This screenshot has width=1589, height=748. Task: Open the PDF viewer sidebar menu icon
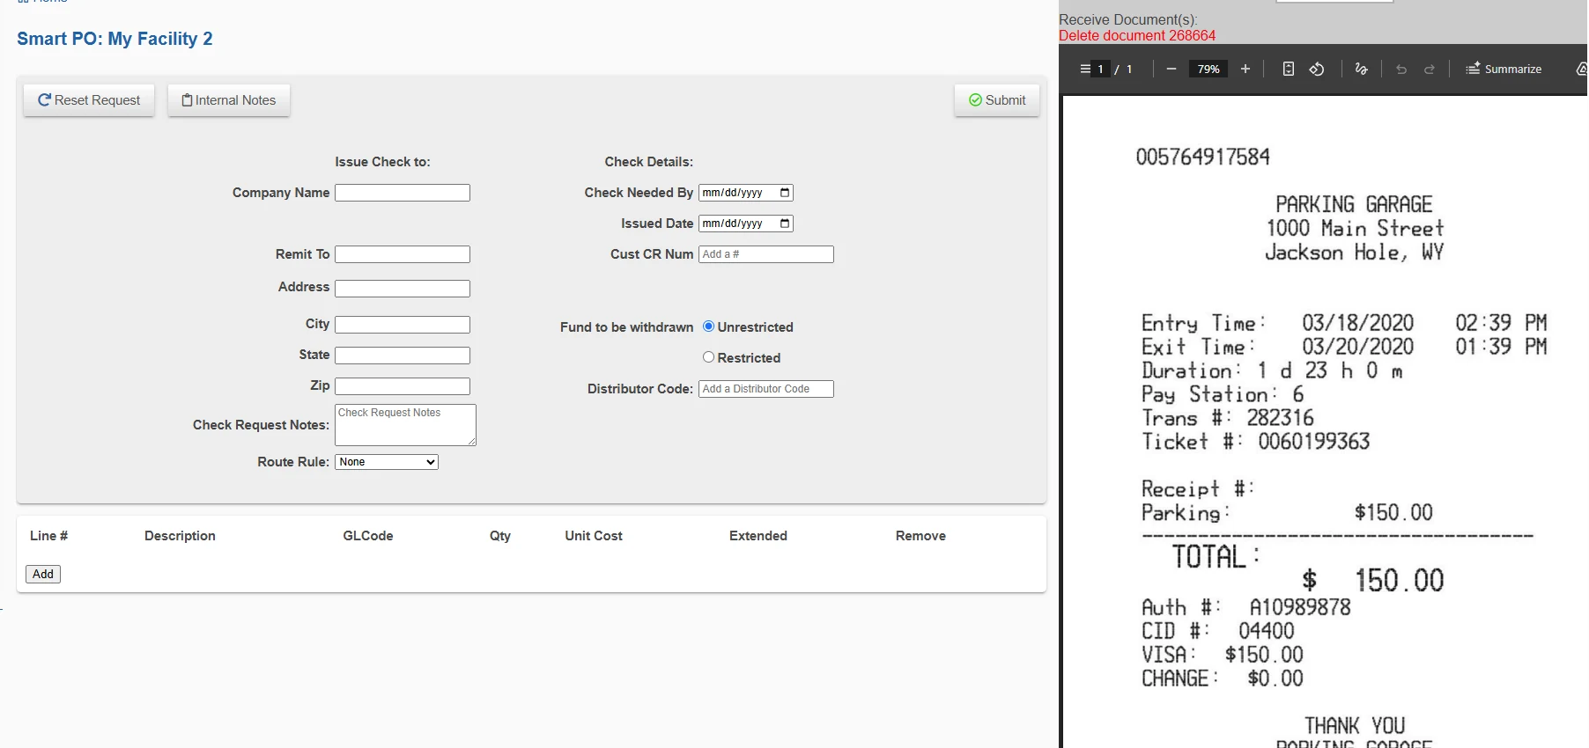pos(1085,69)
